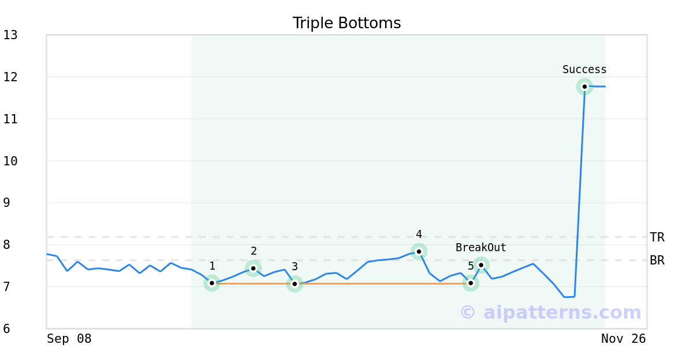Viewport: 693px width, 363px height.
Task: Click the 13 value on the y-axis
Action: coord(10,35)
